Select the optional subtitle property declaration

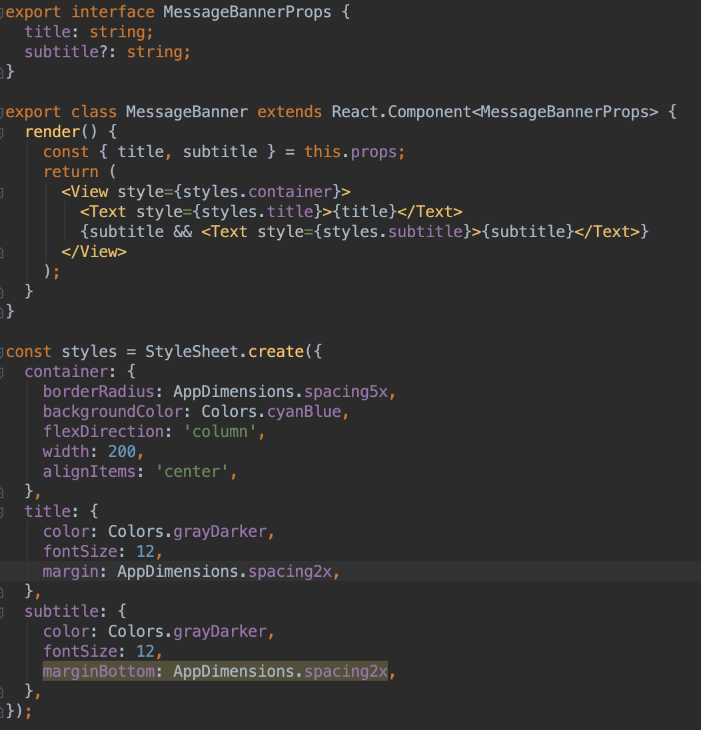point(107,51)
